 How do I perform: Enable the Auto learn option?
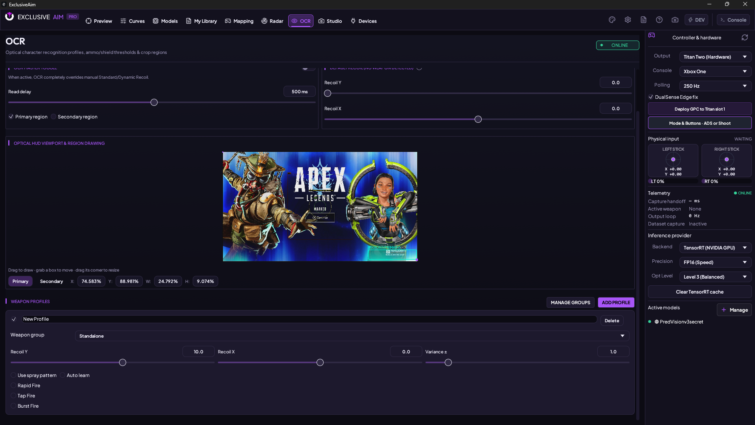coord(63,375)
